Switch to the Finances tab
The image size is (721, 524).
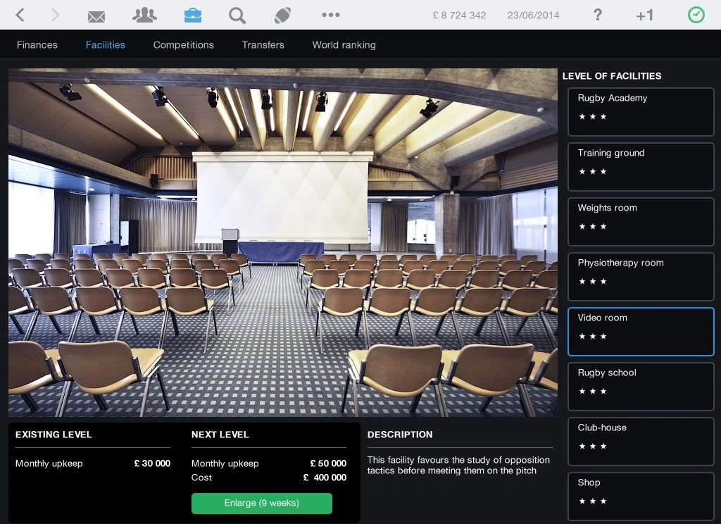pos(37,44)
